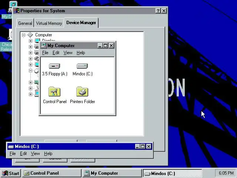Select the Computer diamond icon in the device tree
This screenshot has height=178, width=237.
(x=30, y=35)
